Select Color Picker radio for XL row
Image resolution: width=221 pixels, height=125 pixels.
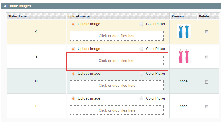(x=141, y=24)
